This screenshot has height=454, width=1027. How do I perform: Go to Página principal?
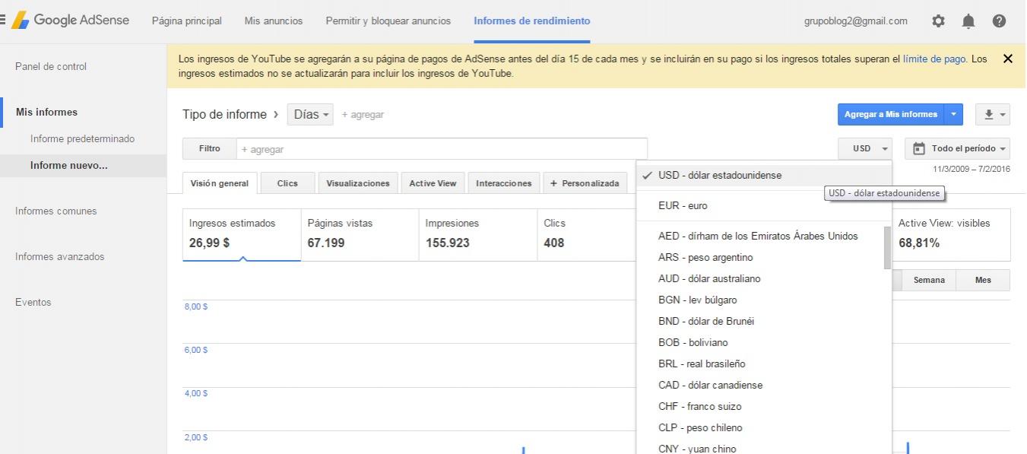pos(187,21)
